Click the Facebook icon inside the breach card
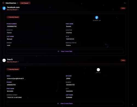Viewport: 137px width, 107px height. coord(97,17)
